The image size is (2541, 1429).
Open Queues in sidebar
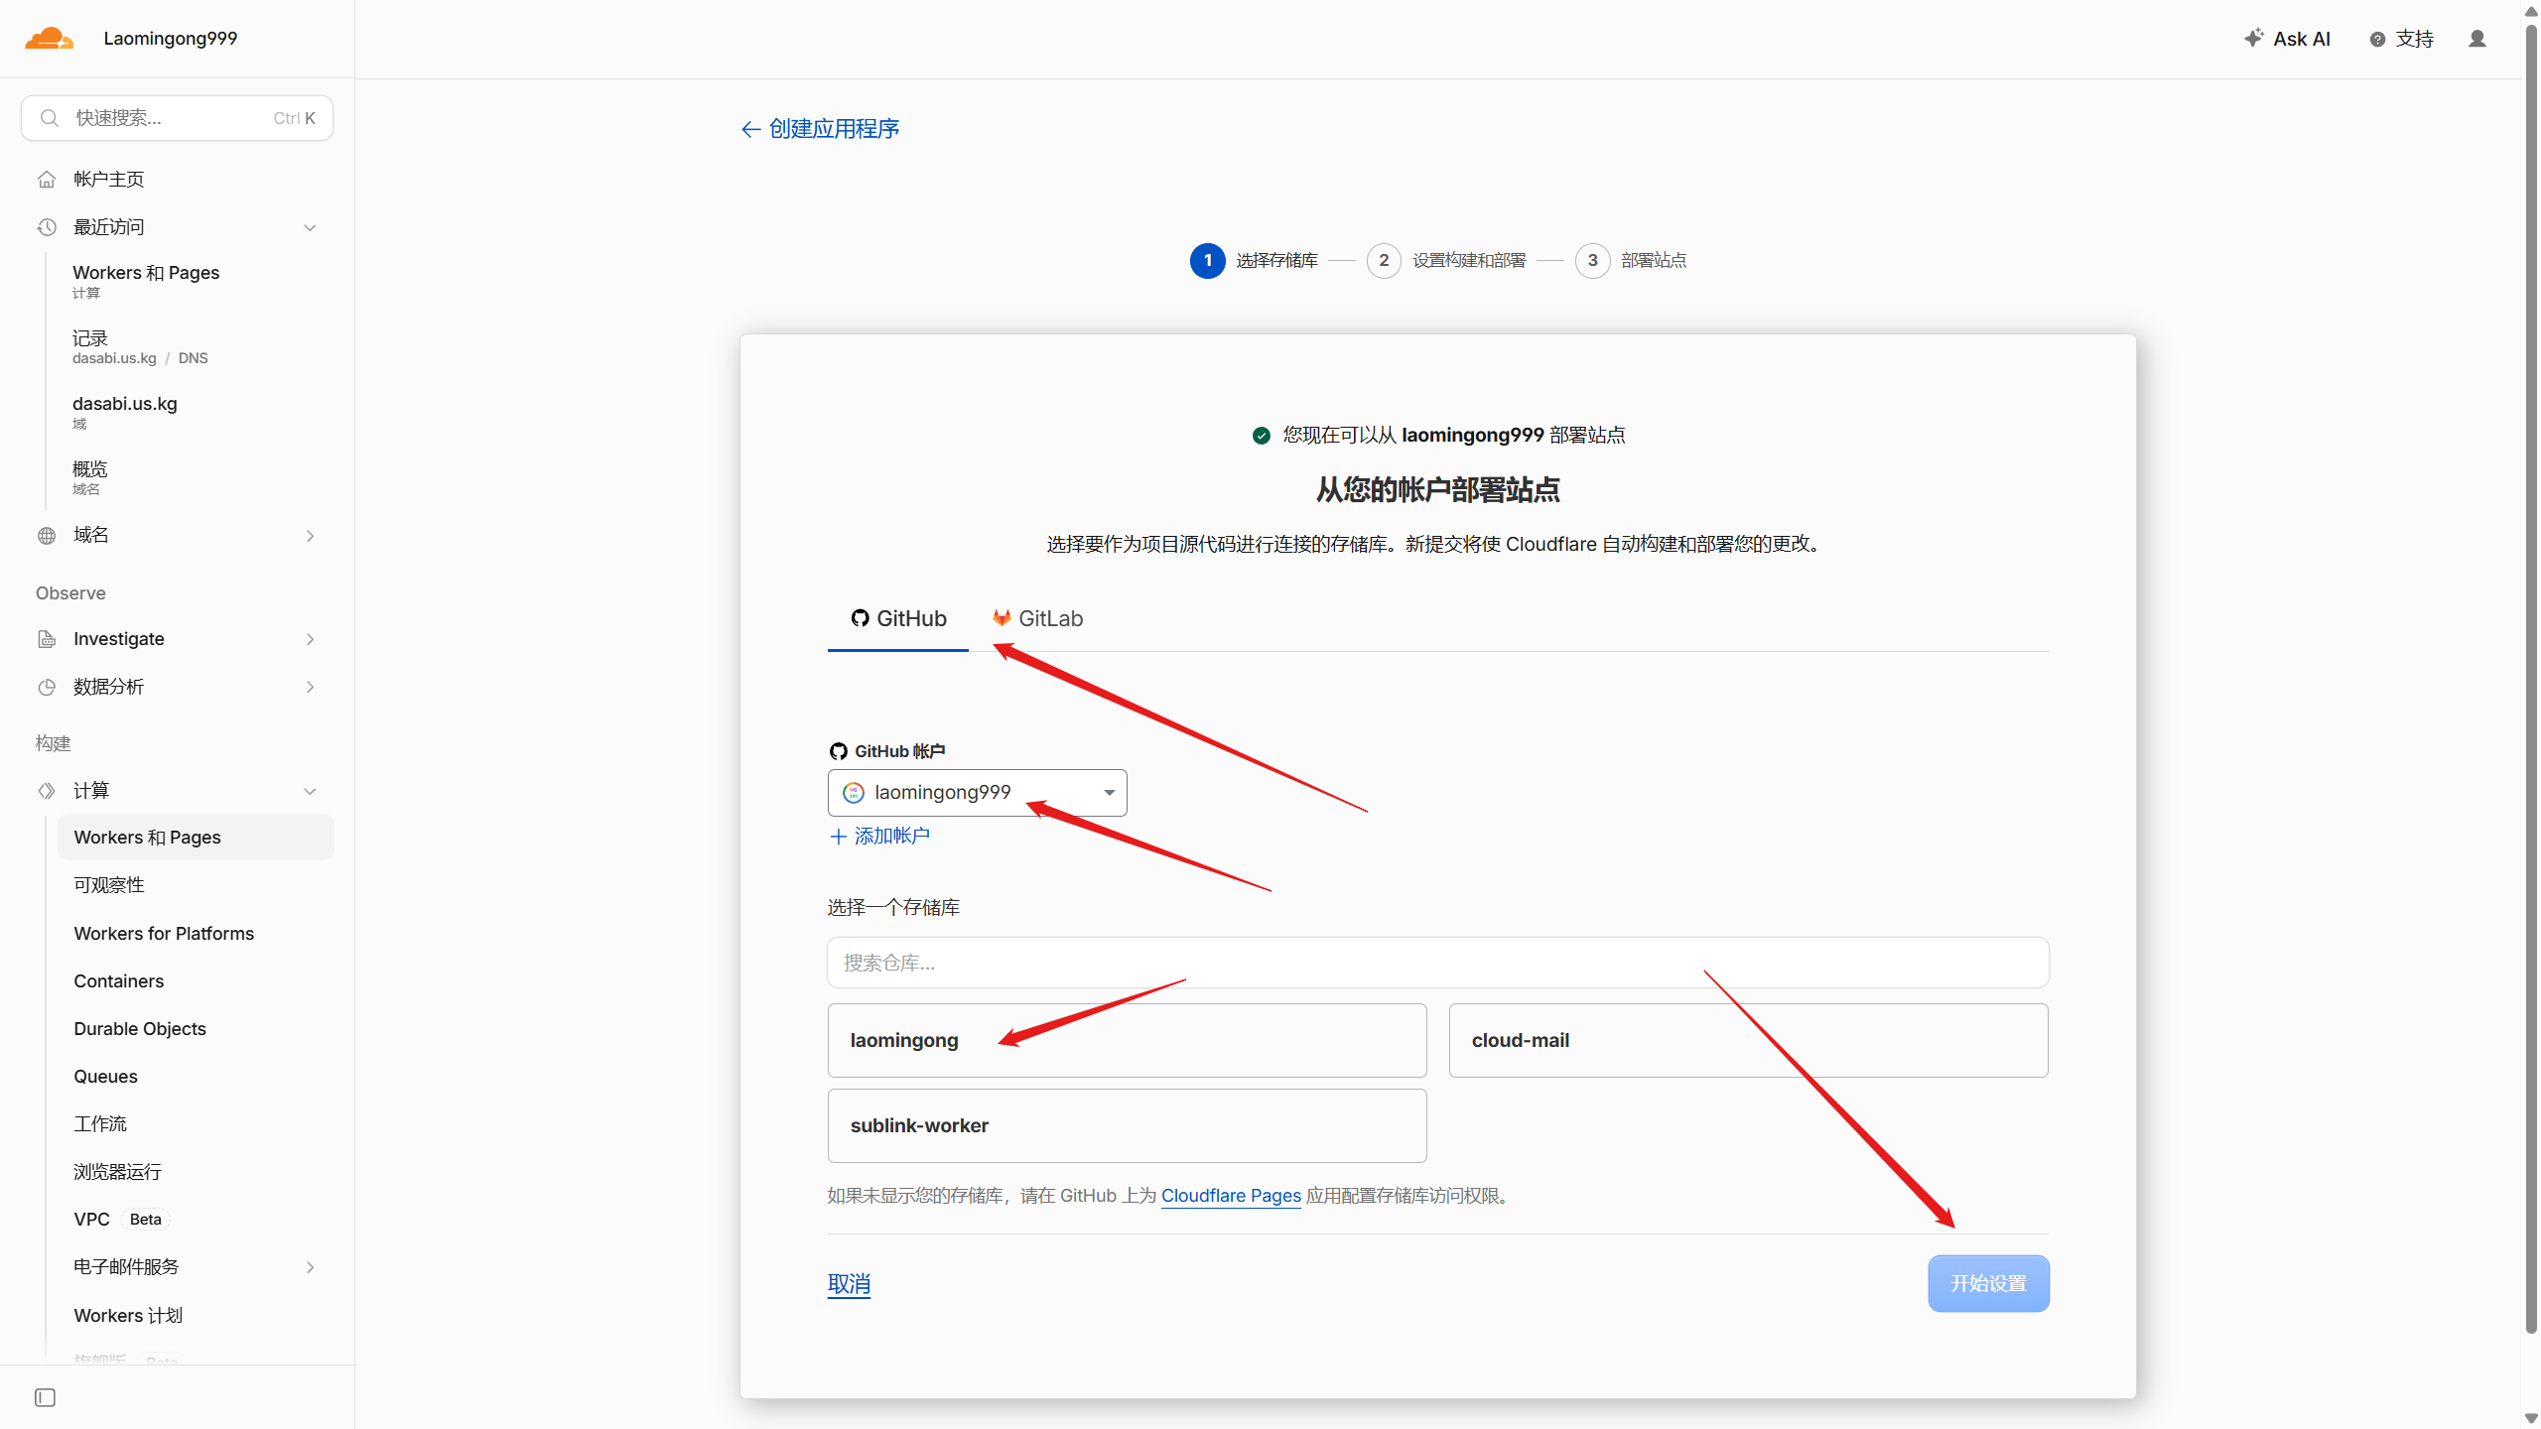point(106,1077)
